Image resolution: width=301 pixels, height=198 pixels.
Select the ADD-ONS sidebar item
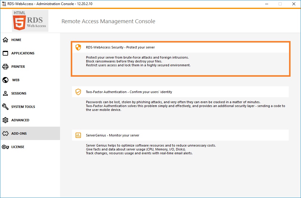pos(30,133)
